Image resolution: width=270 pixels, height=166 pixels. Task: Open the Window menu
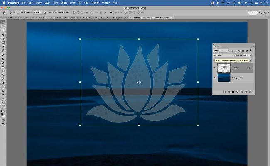[x=106, y=3]
